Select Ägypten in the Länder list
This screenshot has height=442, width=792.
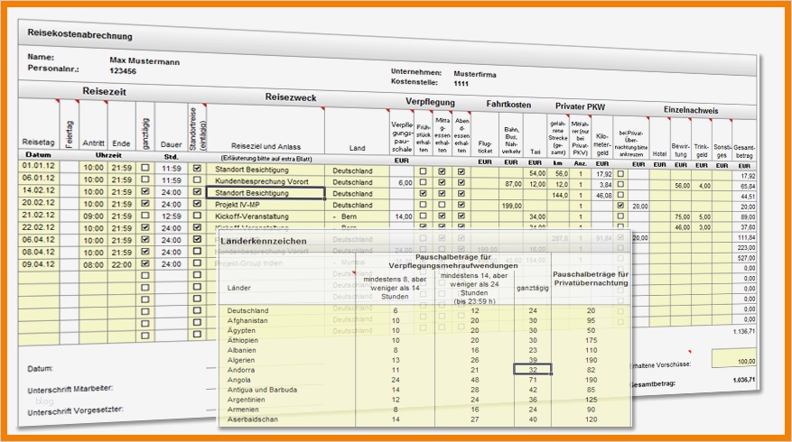[241, 330]
